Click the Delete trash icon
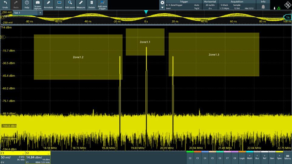292x164 pixels. pos(91,5)
